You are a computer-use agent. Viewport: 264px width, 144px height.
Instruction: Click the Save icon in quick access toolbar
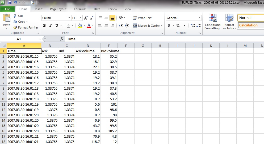[9, 2]
